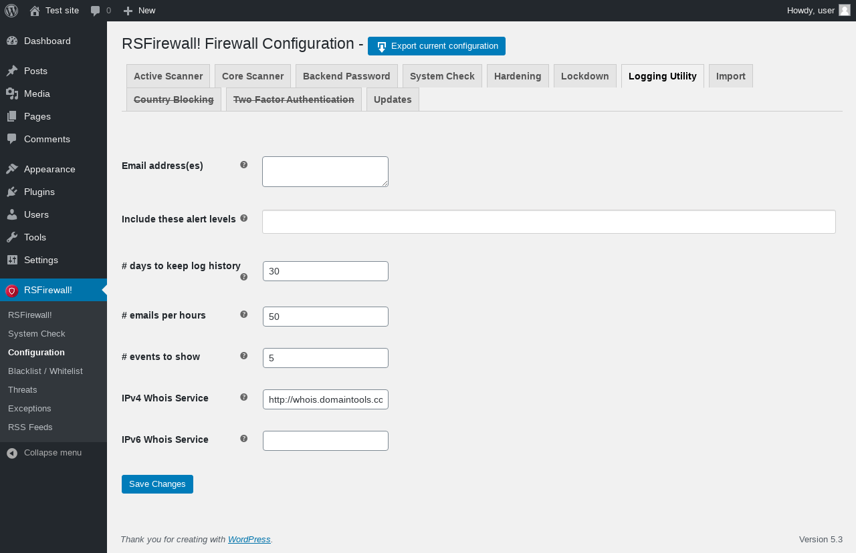Open the Backend Password tab
Viewport: 856px width, 553px height.
(x=346, y=76)
